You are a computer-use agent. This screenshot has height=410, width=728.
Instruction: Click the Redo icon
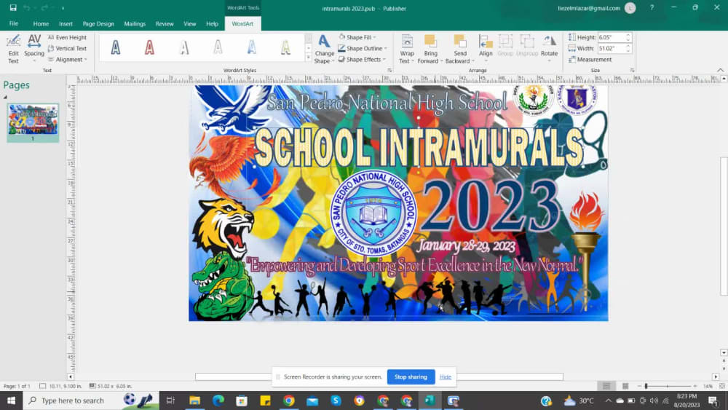(44, 8)
